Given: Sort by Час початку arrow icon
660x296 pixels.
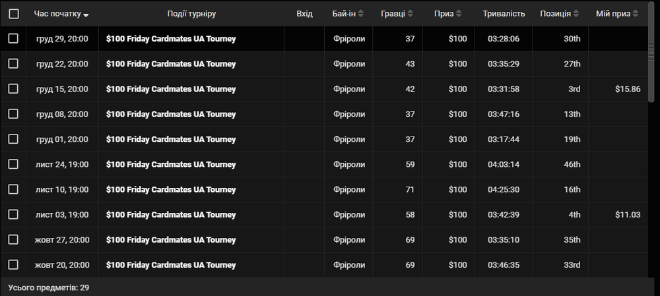Looking at the screenshot, I should tap(86, 15).
